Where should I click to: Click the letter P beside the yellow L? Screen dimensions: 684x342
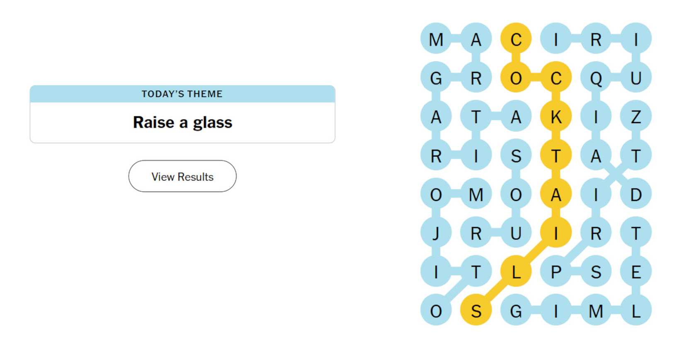click(x=556, y=271)
